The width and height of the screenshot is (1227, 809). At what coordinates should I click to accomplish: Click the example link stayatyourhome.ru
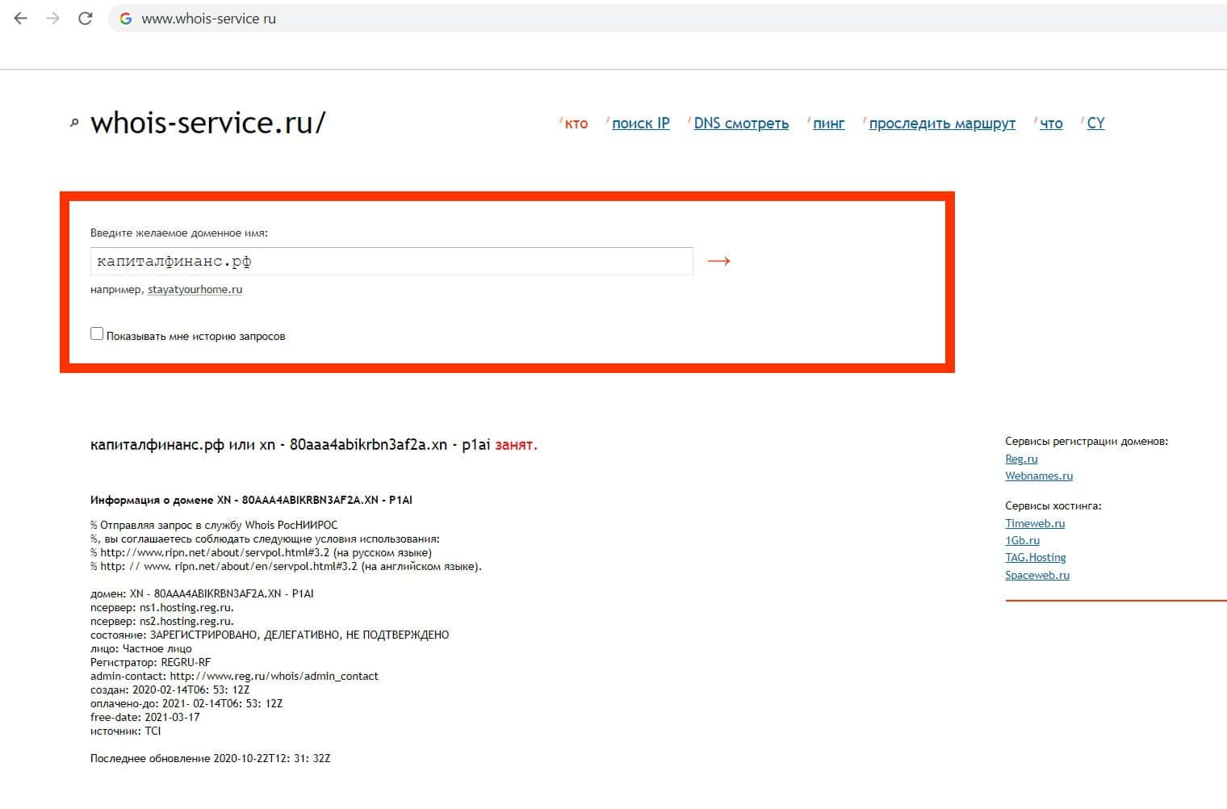[195, 290]
